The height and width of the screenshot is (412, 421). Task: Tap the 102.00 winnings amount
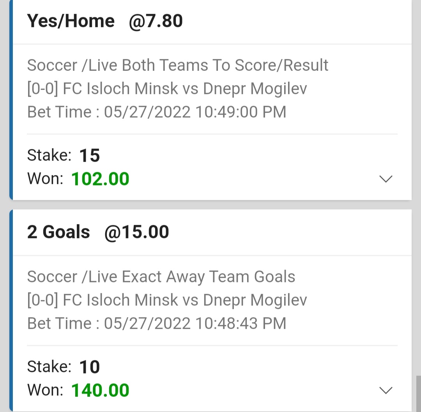pos(100,179)
